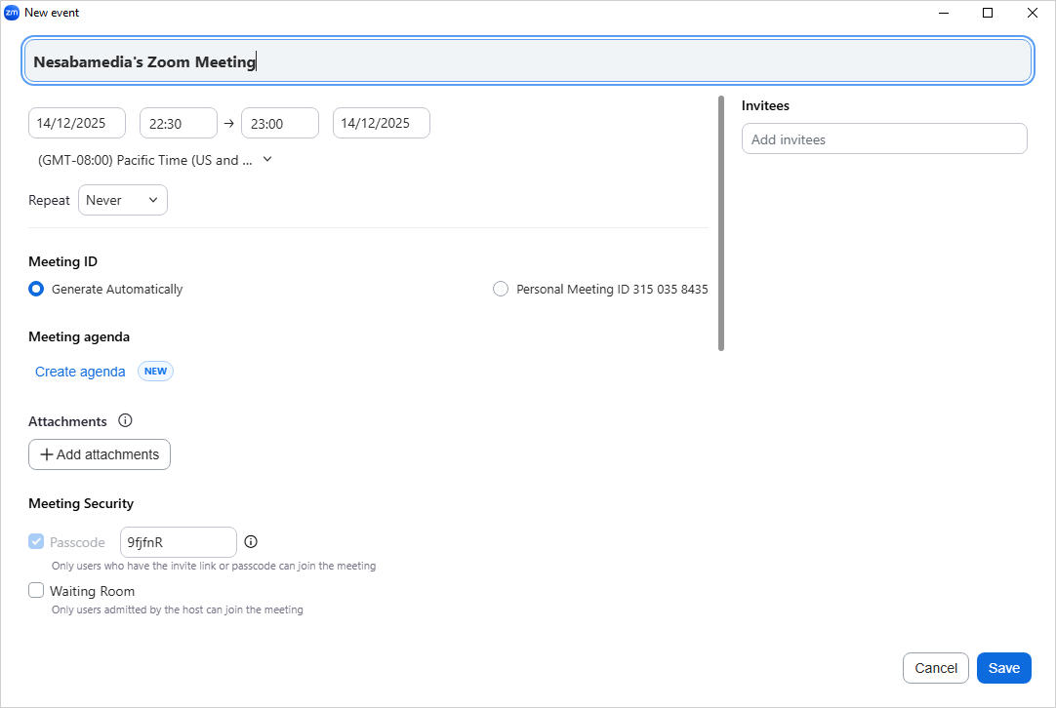Click the Passcode info icon
The width and height of the screenshot is (1056, 708).
pos(251,542)
